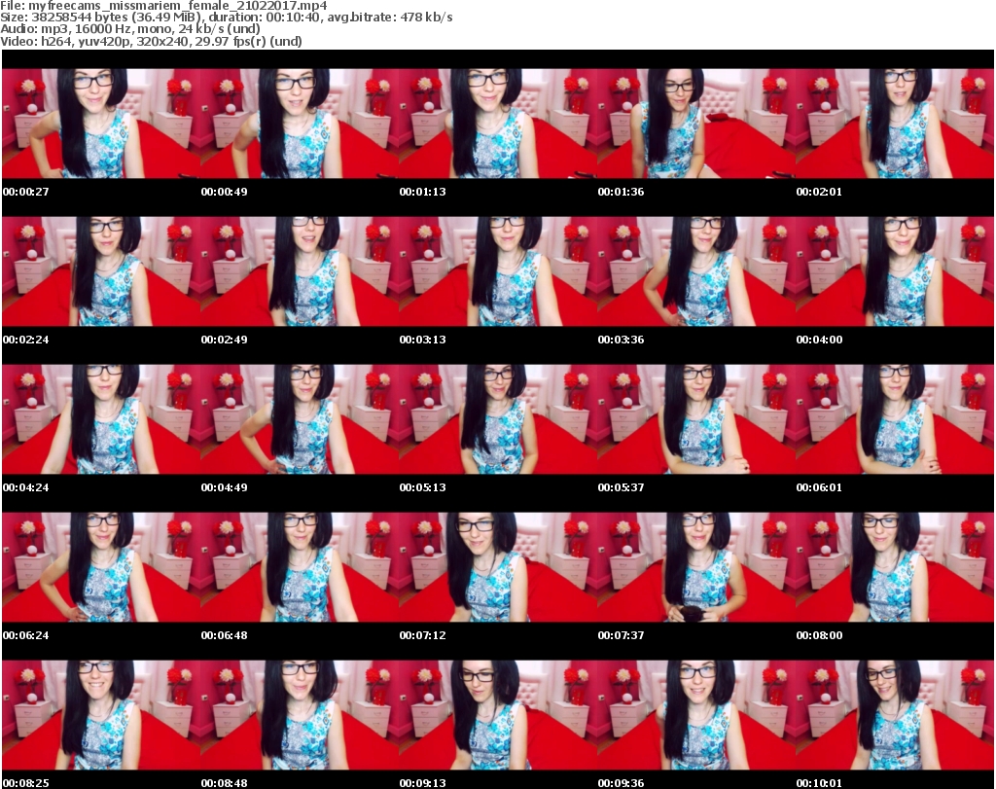
Task: Select the thumbnail frame at 00:03:36
Action: (x=696, y=271)
